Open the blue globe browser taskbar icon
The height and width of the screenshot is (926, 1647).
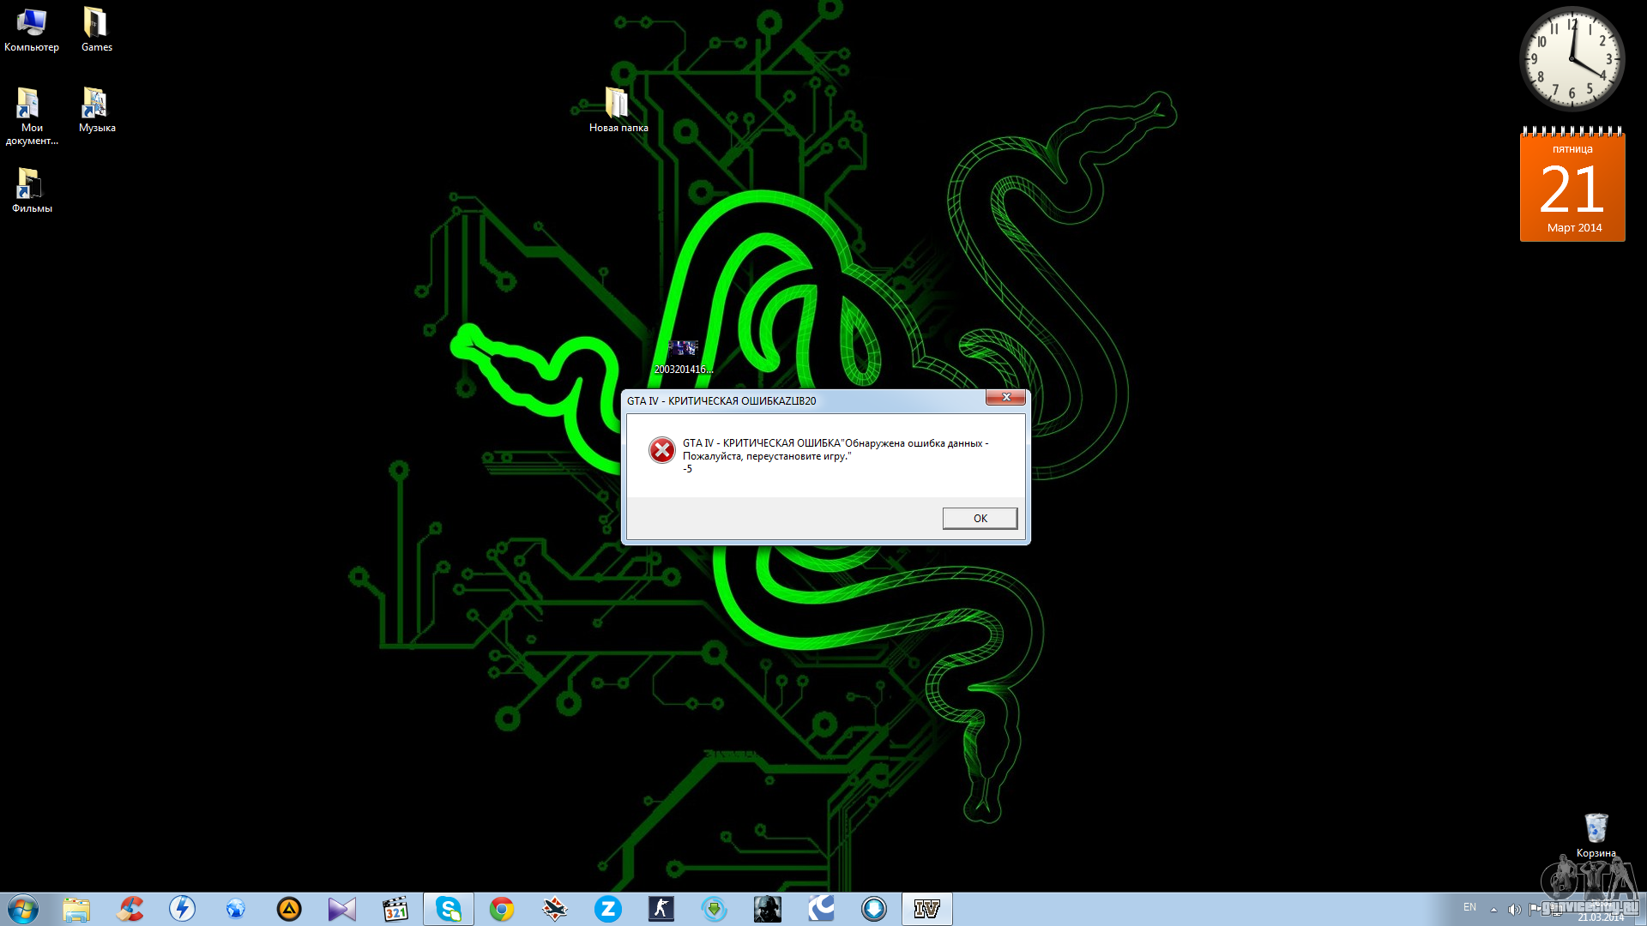[x=236, y=909]
